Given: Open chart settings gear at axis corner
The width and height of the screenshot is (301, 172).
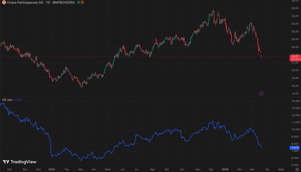Looking at the screenshot, I should (297, 169).
